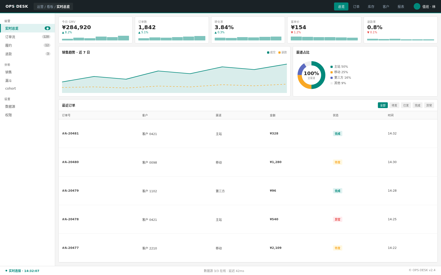Click the 运营 breadcrumb link
Screen dimensions: 441x275
40,7
